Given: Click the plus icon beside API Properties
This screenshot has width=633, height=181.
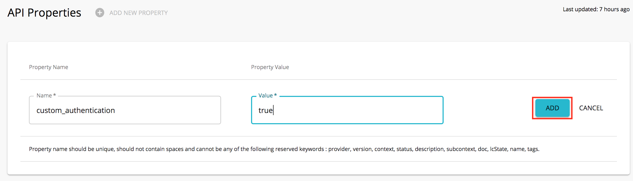Looking at the screenshot, I should (99, 13).
